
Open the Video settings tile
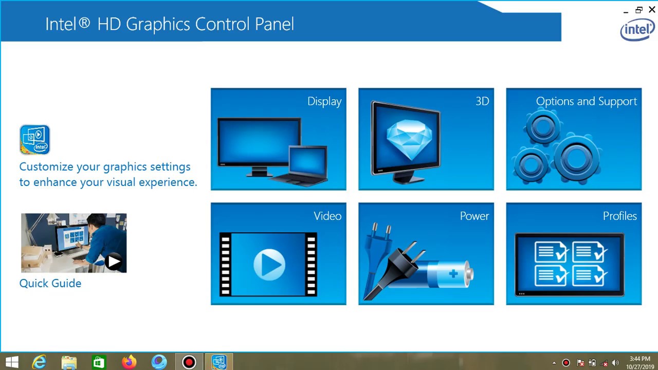(278, 253)
